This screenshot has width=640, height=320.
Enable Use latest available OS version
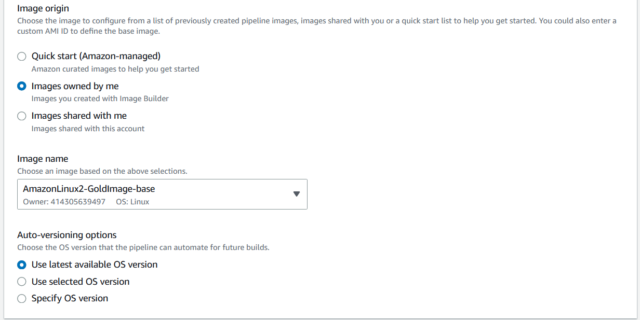pos(21,265)
